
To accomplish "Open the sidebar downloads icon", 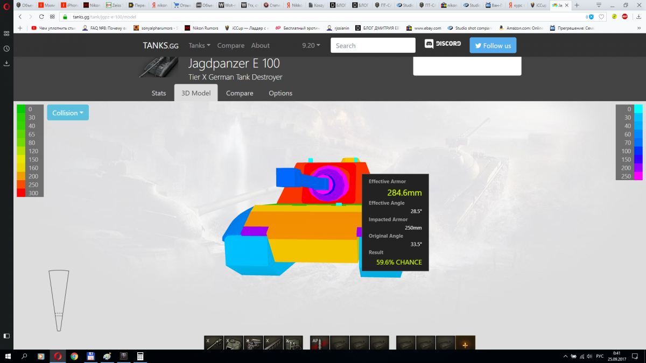I will [6, 63].
